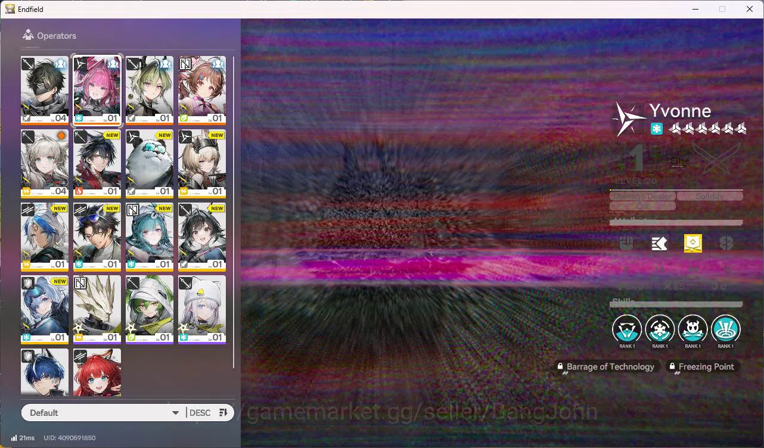Select the highlighted yellow attribute icon
The image size is (764, 448).
tap(693, 243)
